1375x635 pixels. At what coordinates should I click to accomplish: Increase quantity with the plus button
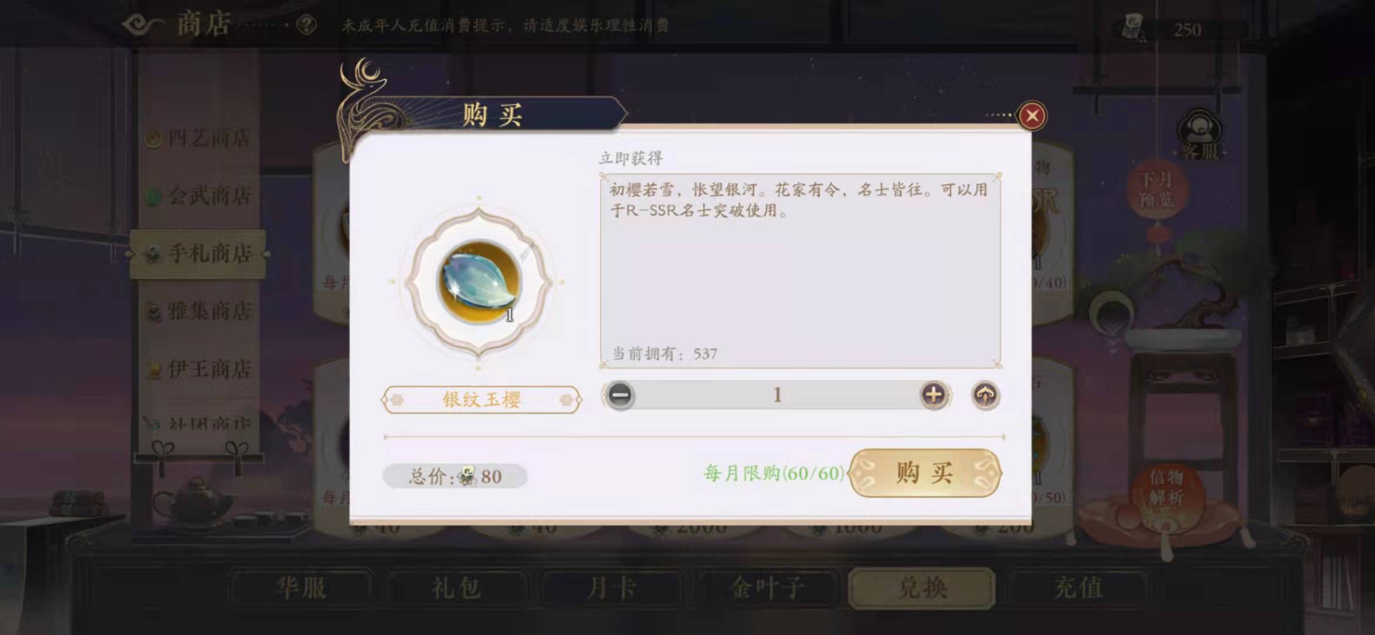click(x=934, y=395)
